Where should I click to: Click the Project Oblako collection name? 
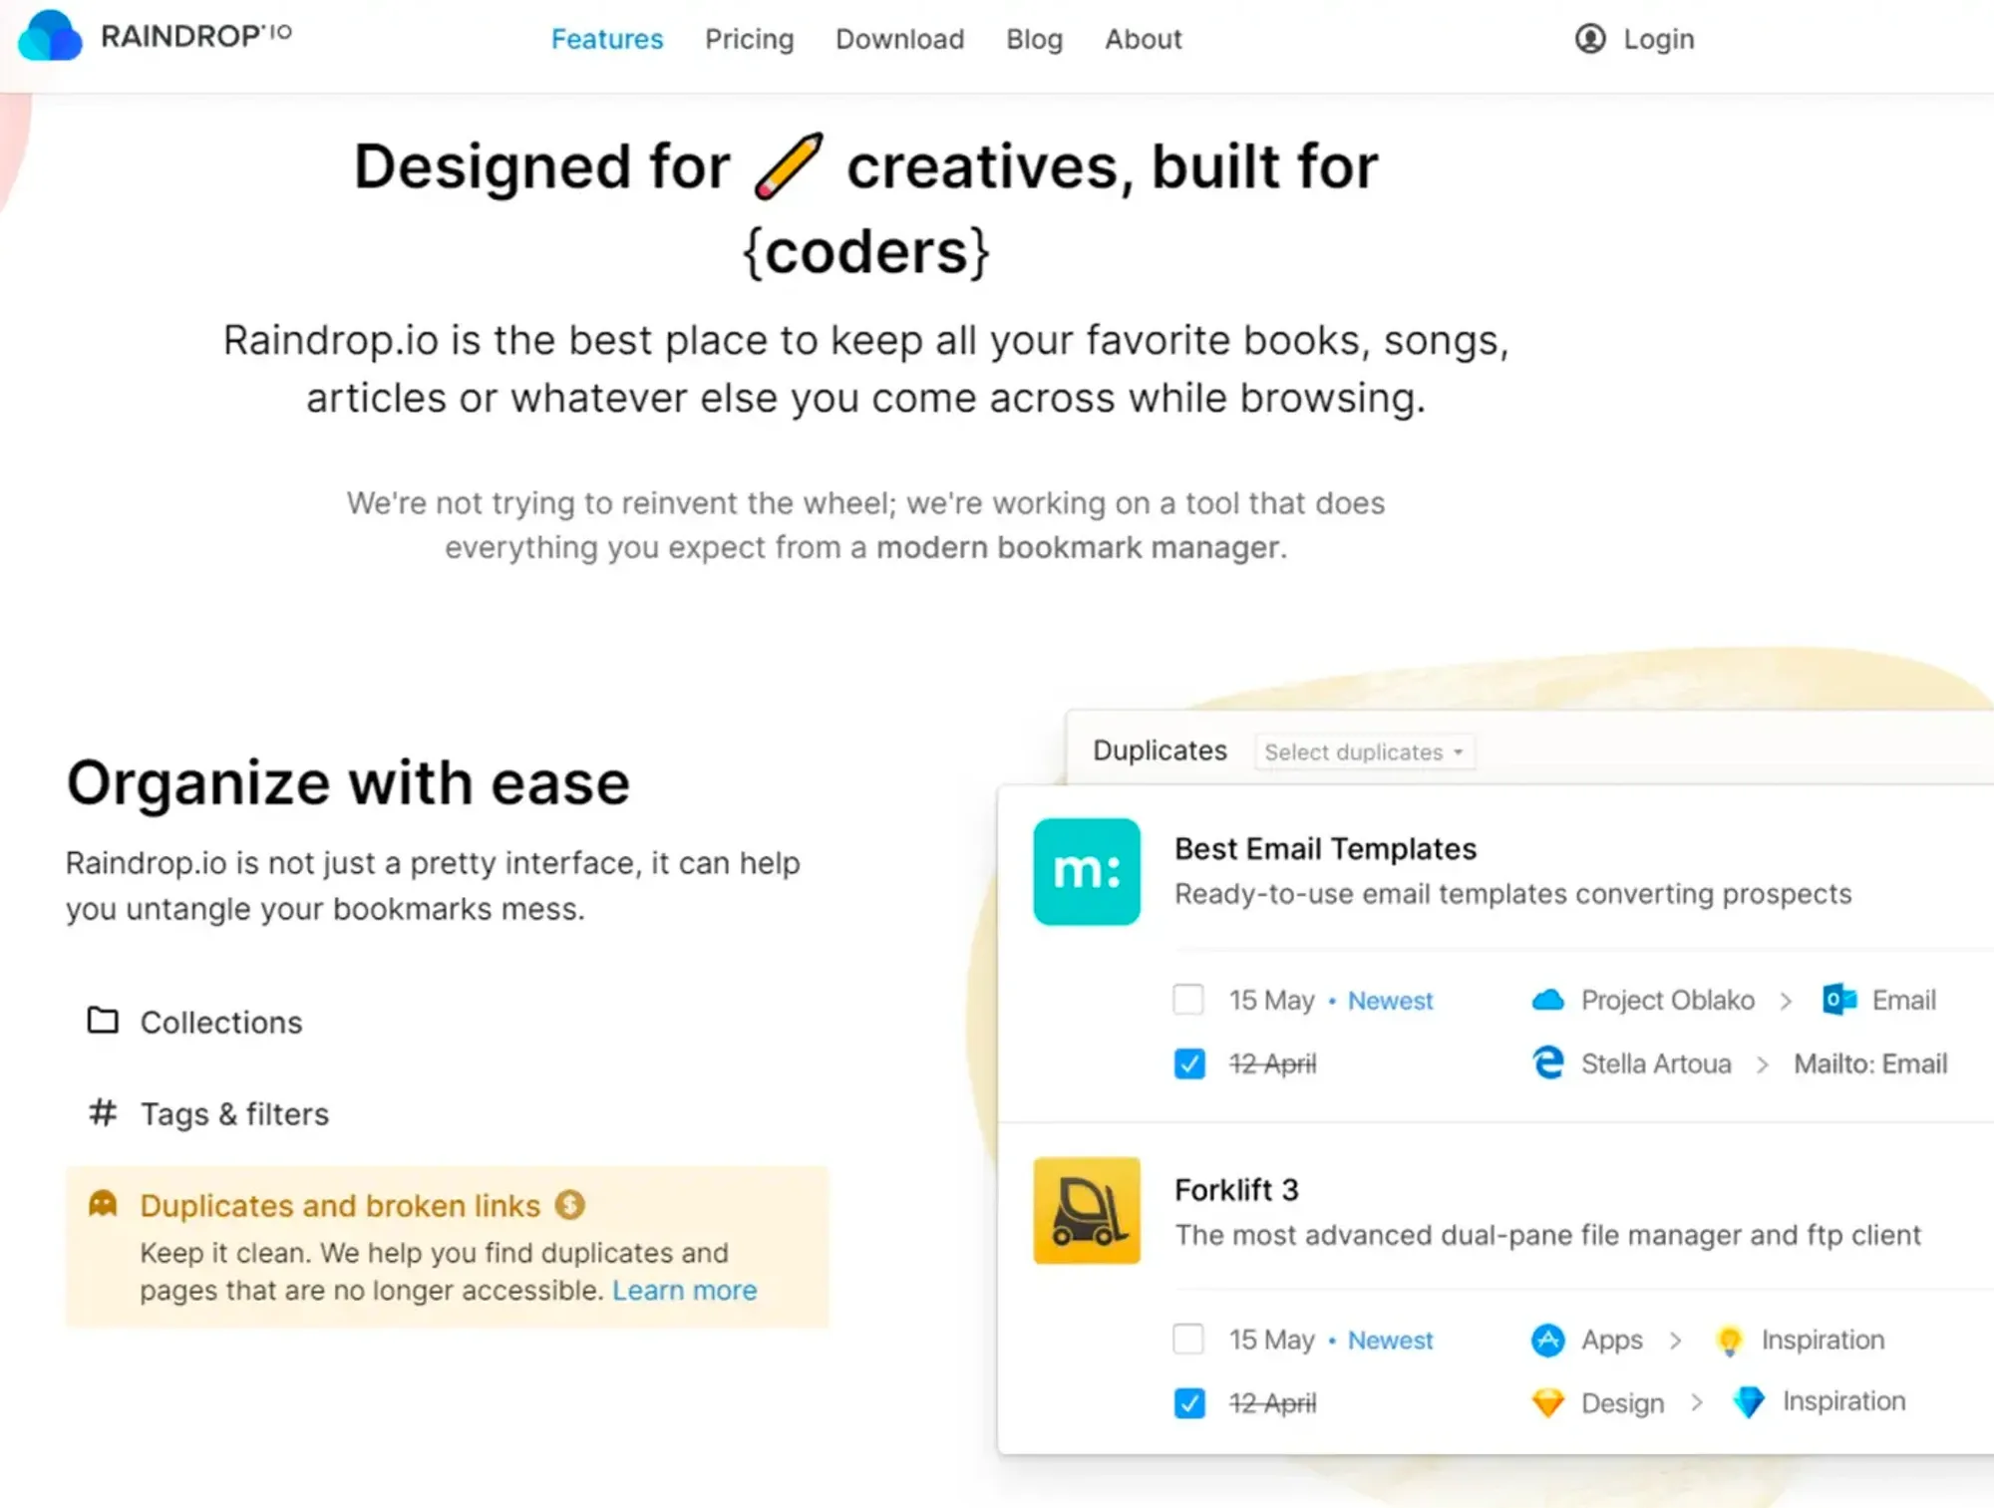tap(1668, 1000)
